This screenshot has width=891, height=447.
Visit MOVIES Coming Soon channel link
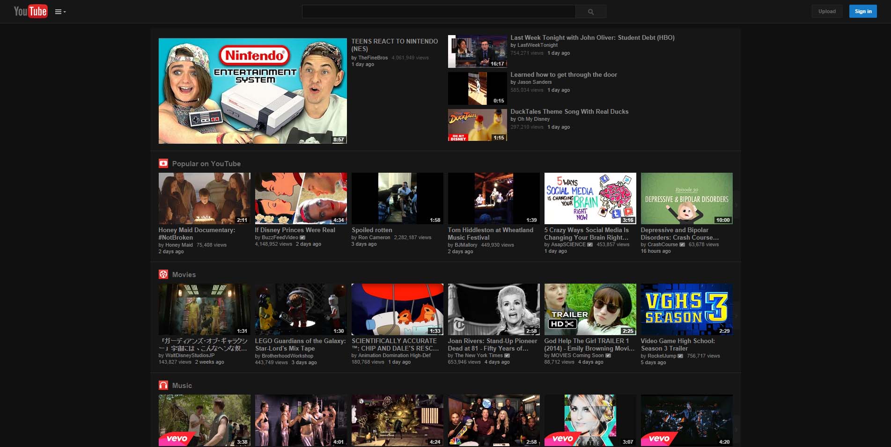[577, 355]
